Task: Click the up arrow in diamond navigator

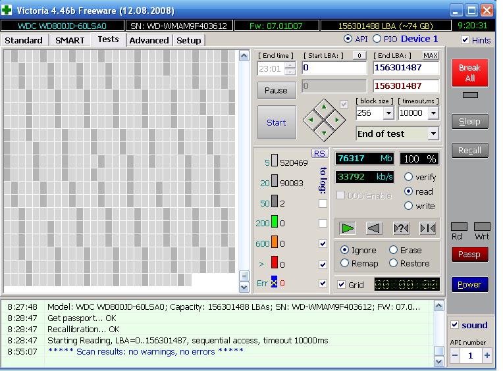Action: [x=323, y=106]
